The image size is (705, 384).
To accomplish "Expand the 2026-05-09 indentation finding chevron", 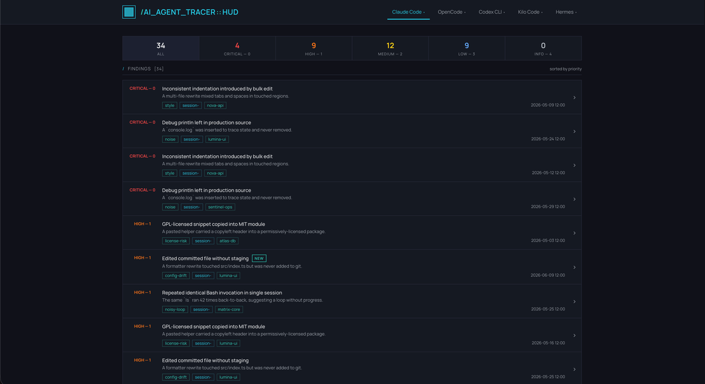I will 574,98.
